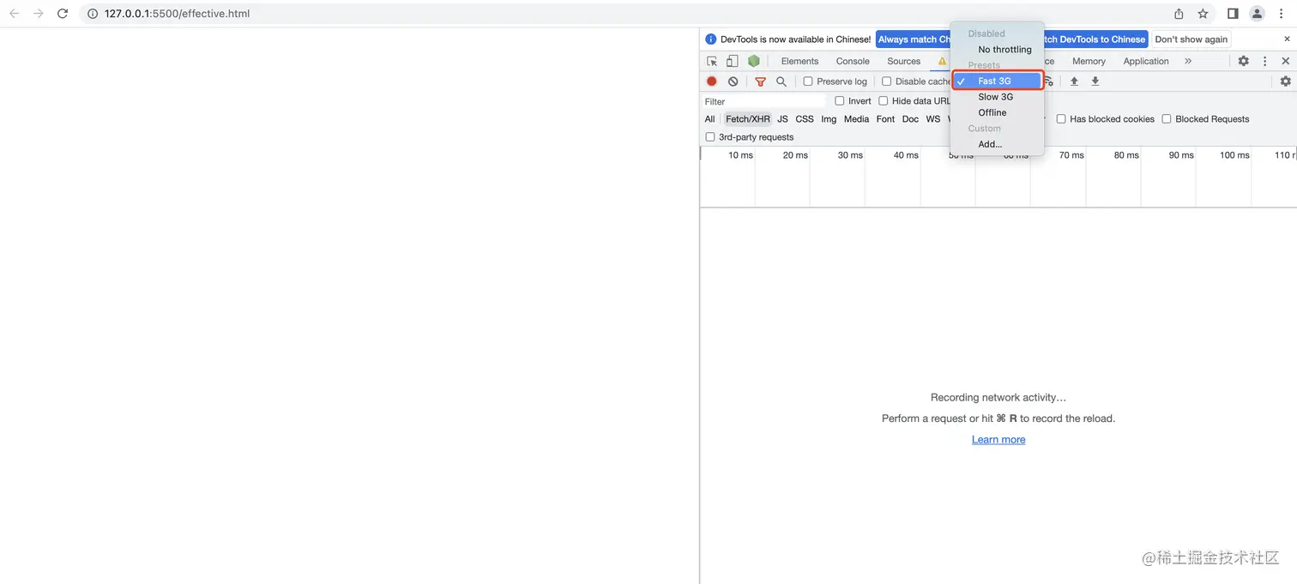Click the network conditions wifi icon

click(x=1048, y=81)
